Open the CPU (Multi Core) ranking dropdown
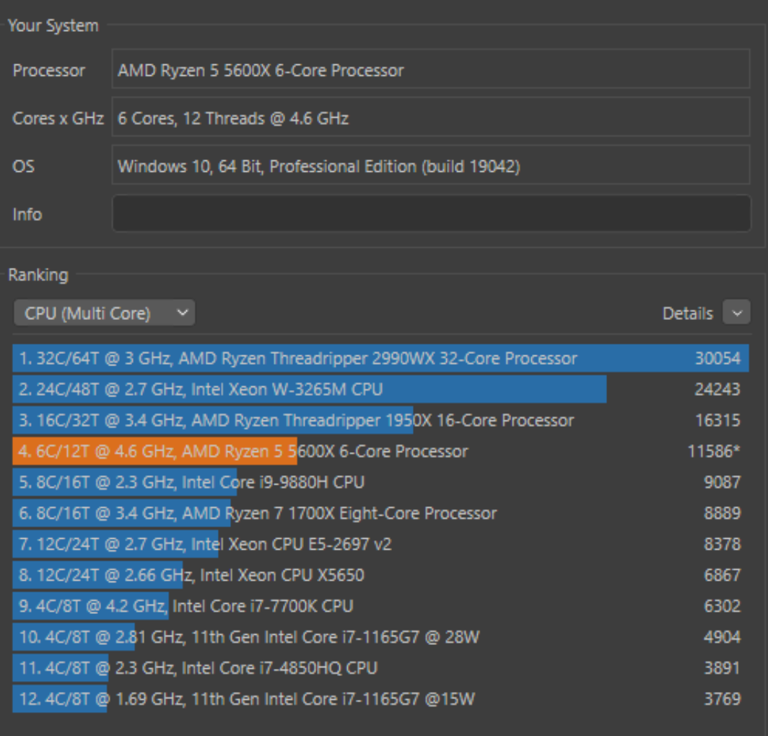The image size is (768, 736). [x=105, y=313]
